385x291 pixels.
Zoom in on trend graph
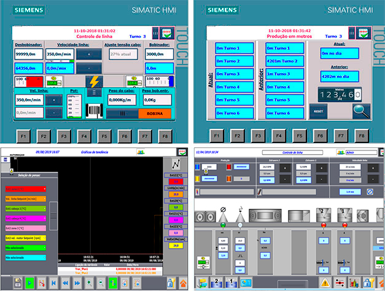click(89, 283)
